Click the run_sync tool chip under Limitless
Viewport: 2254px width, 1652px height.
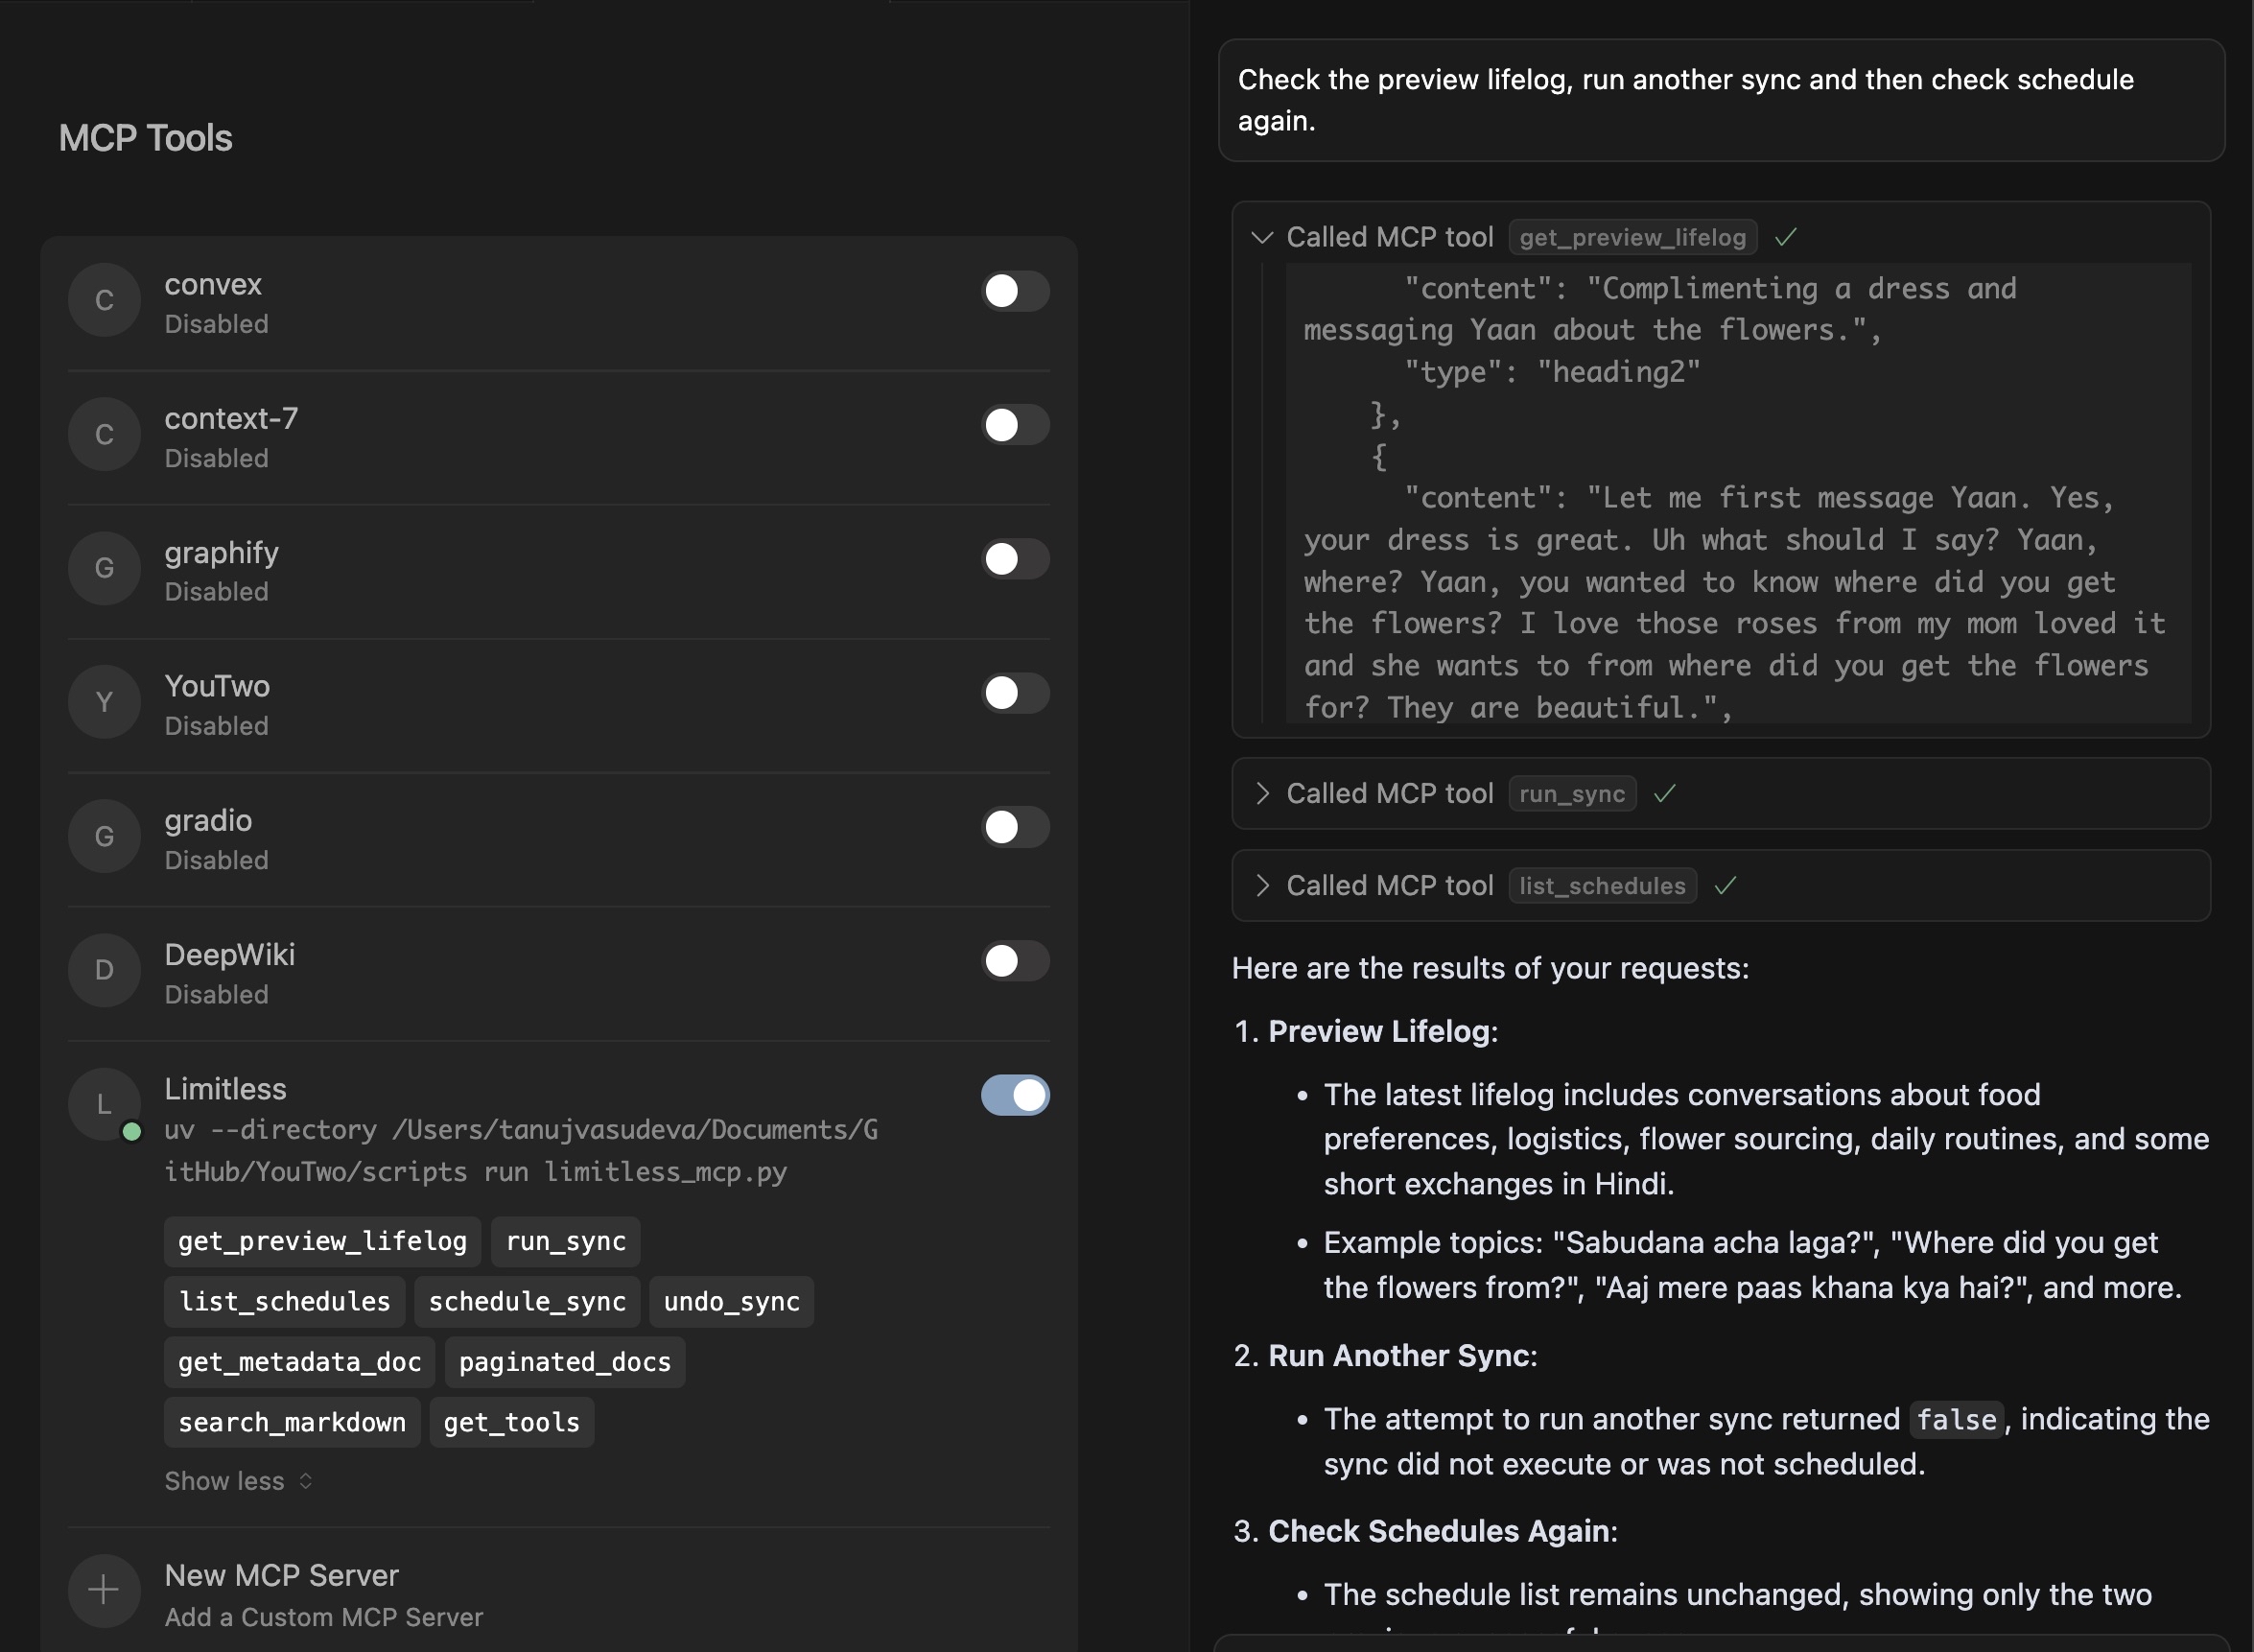(x=566, y=1241)
